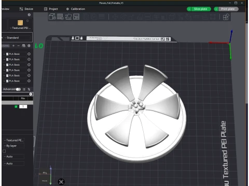Clear the search field with X
249x186 pixels.
(31, 94)
